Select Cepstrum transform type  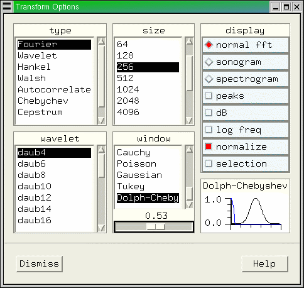point(54,113)
